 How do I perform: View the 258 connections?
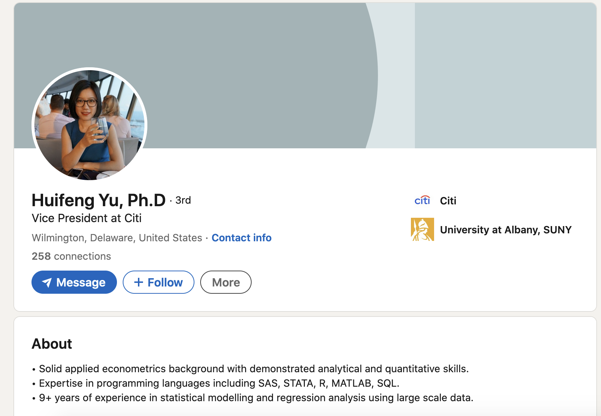pos(71,256)
